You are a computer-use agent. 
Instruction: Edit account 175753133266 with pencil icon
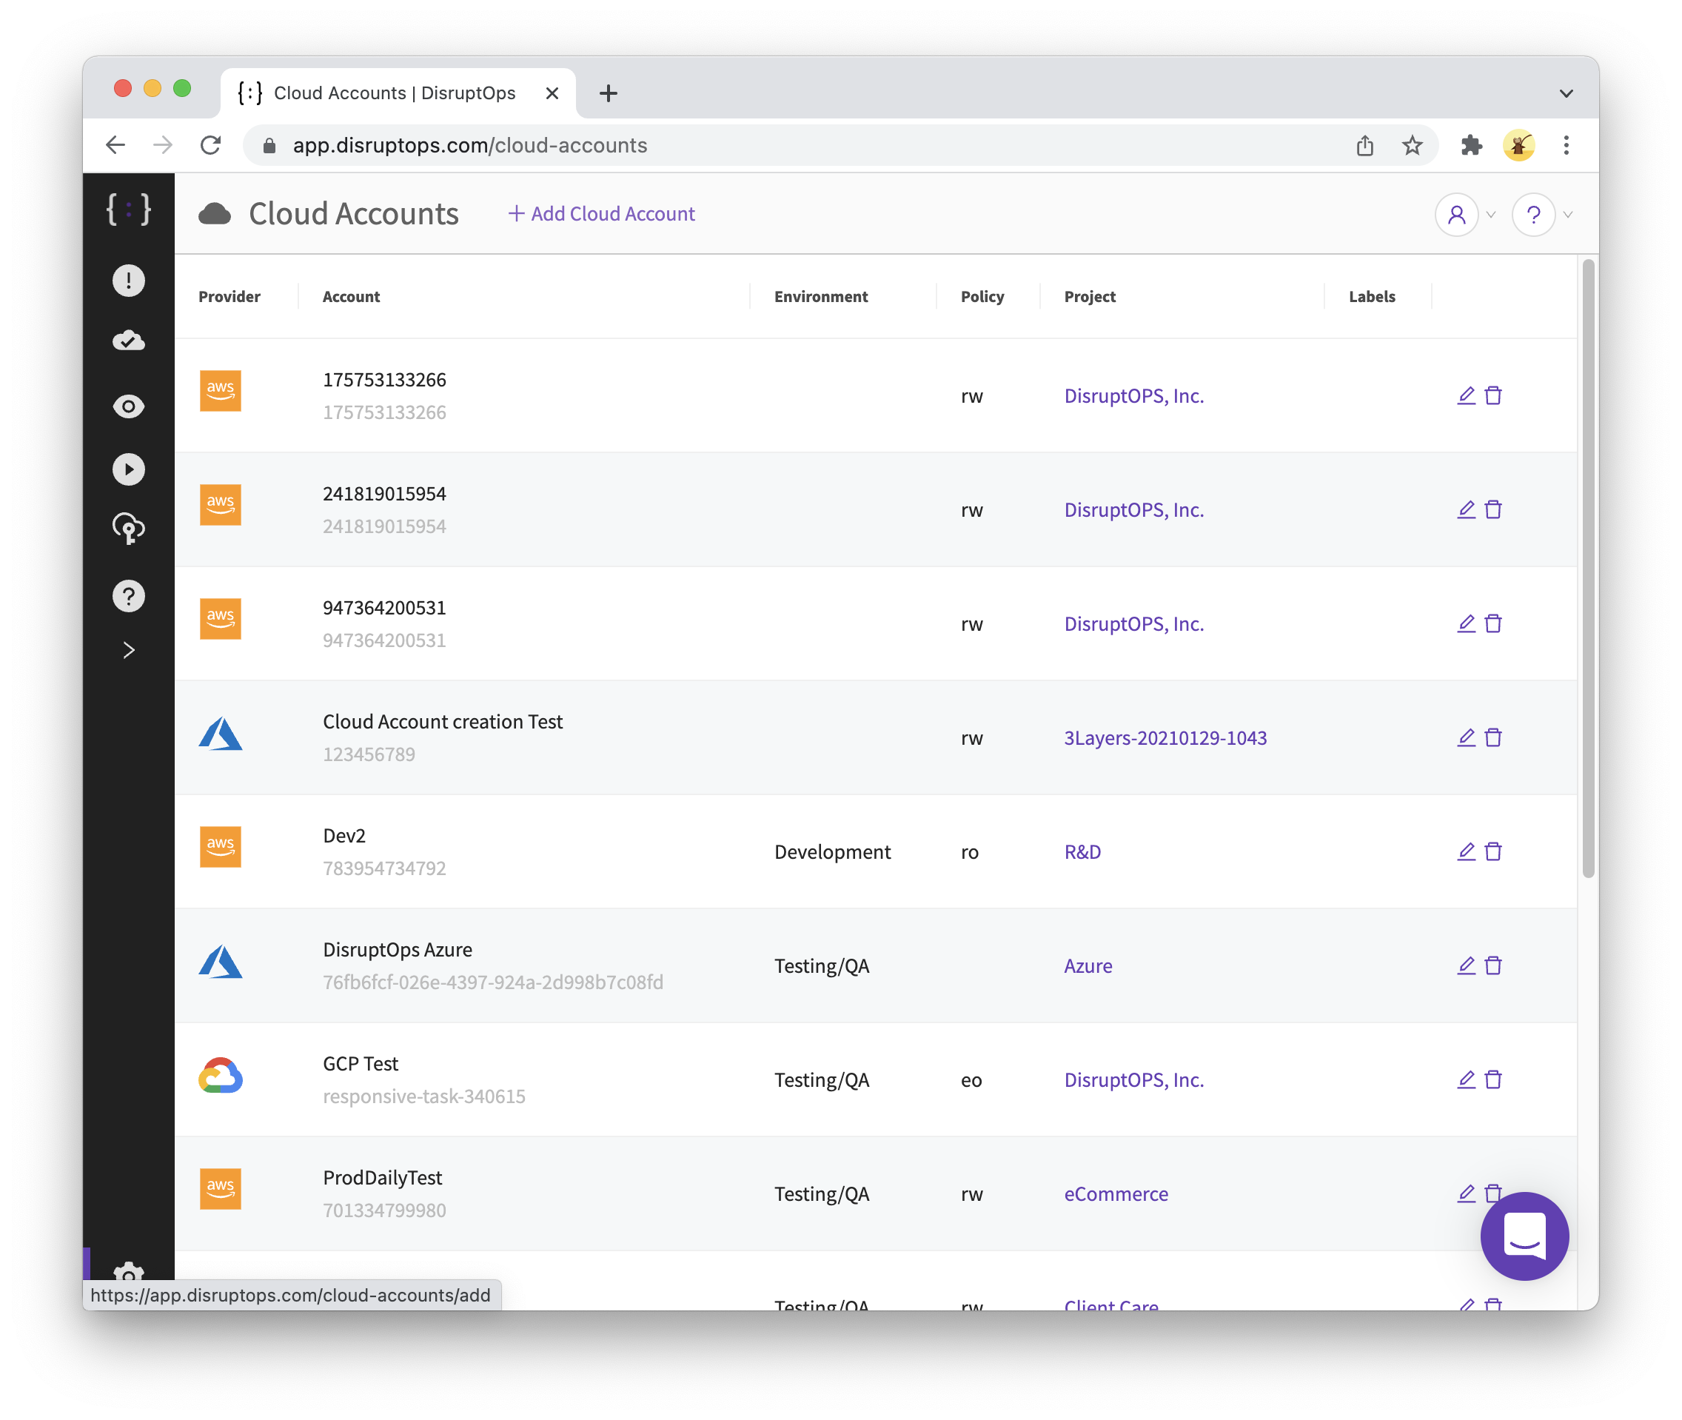pos(1467,395)
